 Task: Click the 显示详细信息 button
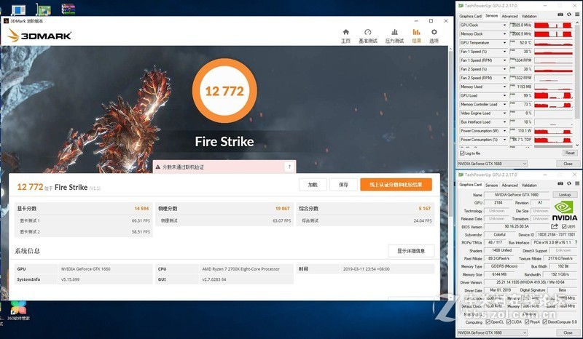point(411,251)
